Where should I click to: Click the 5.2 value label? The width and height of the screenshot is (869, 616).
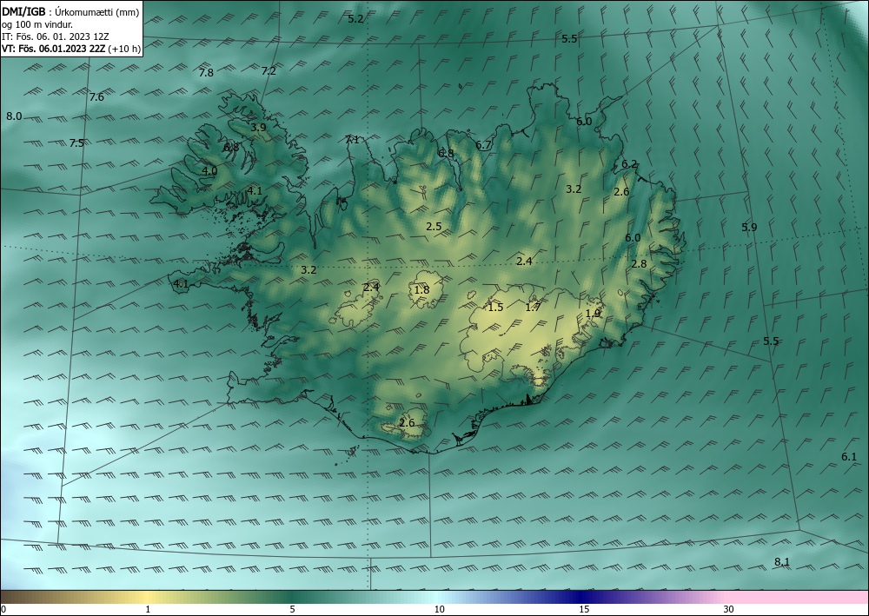click(355, 19)
